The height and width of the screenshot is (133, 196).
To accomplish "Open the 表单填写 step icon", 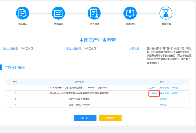I will pos(58,13).
